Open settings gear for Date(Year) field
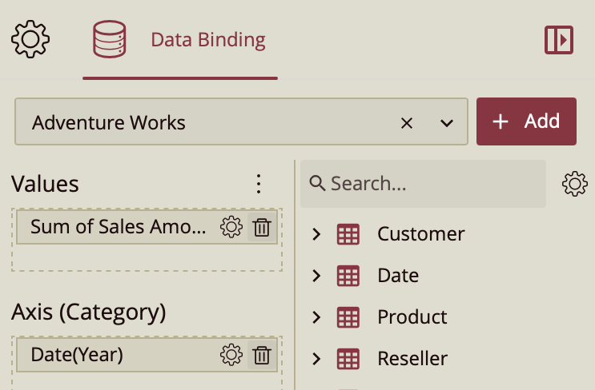The width and height of the screenshot is (595, 390). [x=231, y=355]
